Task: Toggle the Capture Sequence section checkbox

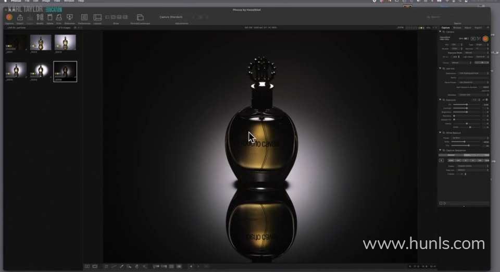Action: tap(444, 150)
